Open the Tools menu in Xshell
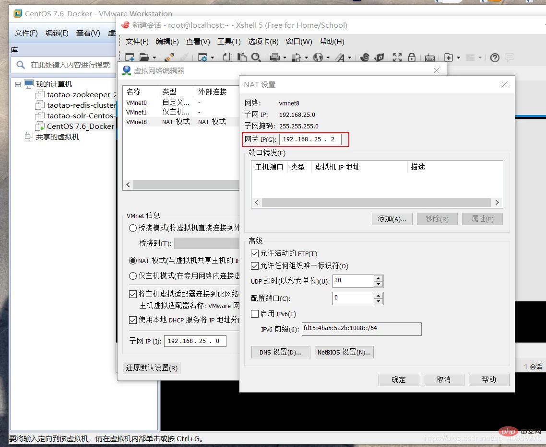 (x=229, y=42)
